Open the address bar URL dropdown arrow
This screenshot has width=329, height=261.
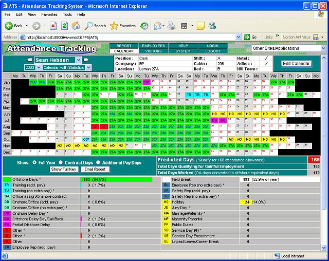coord(238,38)
